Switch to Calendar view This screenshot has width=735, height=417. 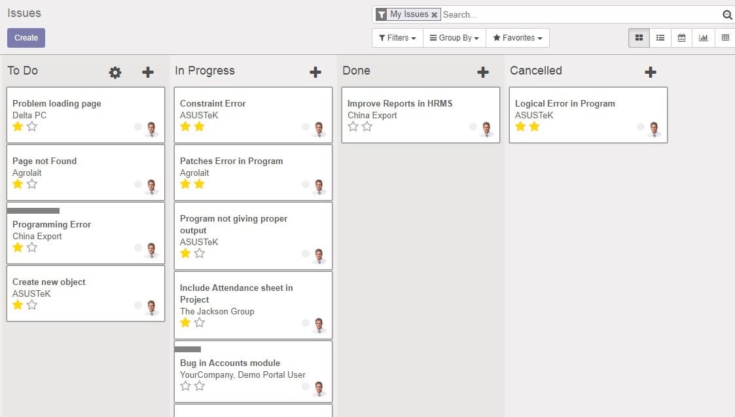point(681,38)
